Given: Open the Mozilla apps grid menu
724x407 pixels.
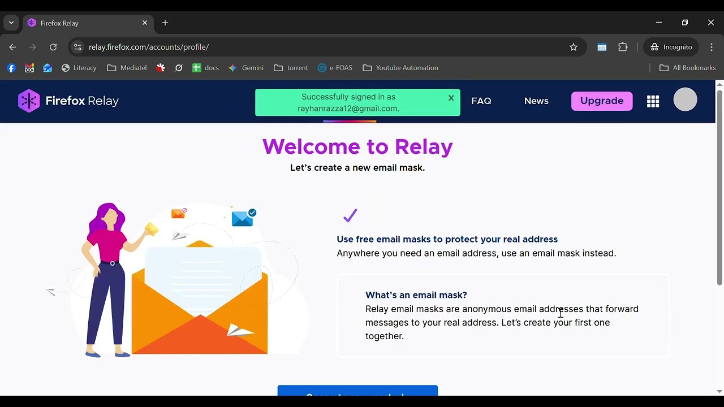Looking at the screenshot, I should tap(653, 101).
